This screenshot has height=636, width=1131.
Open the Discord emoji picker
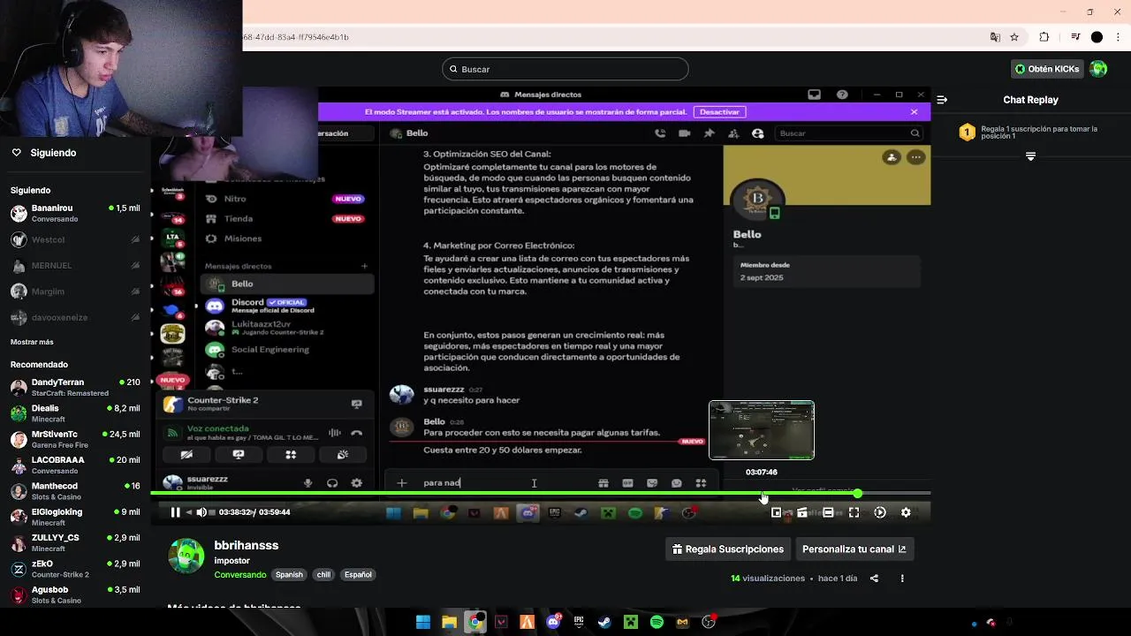pyautogui.click(x=676, y=483)
